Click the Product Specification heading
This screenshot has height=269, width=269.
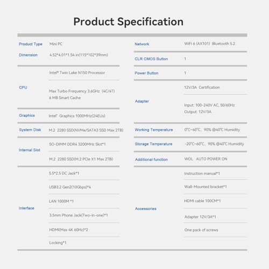pos(129,22)
